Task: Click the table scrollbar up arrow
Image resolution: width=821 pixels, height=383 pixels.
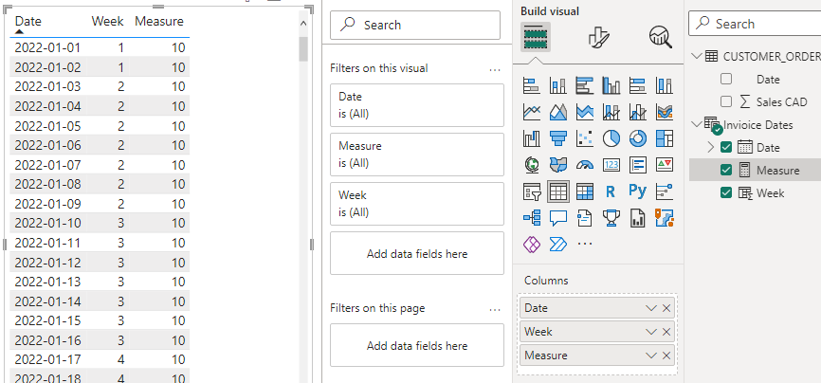Action: (x=302, y=24)
